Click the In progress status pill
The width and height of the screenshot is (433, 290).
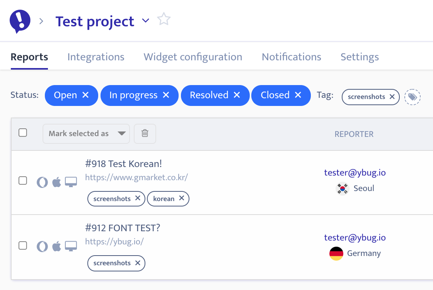pyautogui.click(x=140, y=95)
